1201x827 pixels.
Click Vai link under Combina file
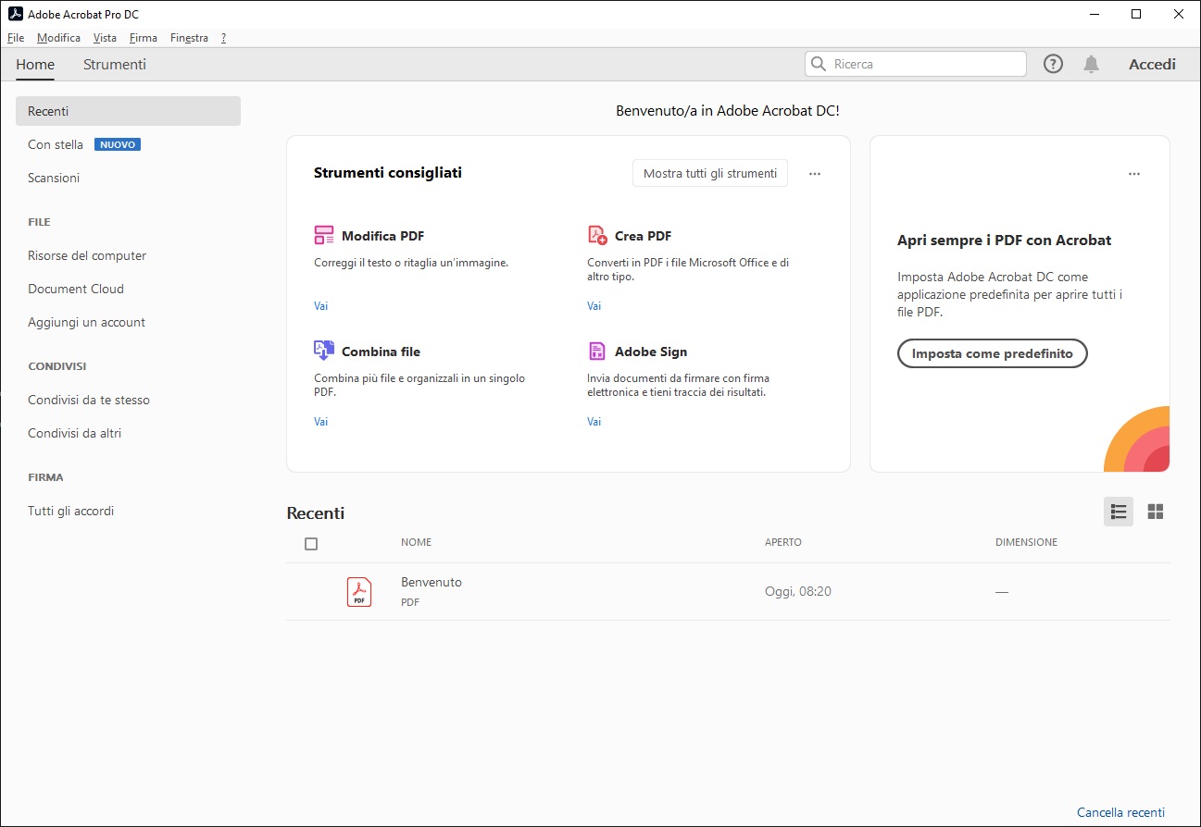coord(320,421)
